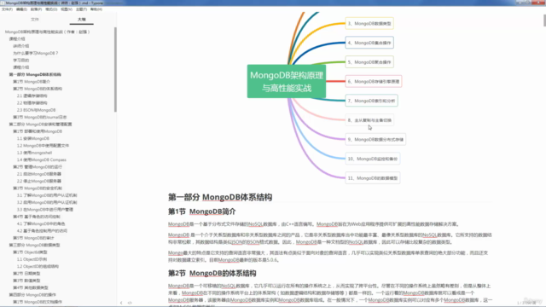
Task: Jump to 学习目的 outline entry
Action: tap(20, 61)
